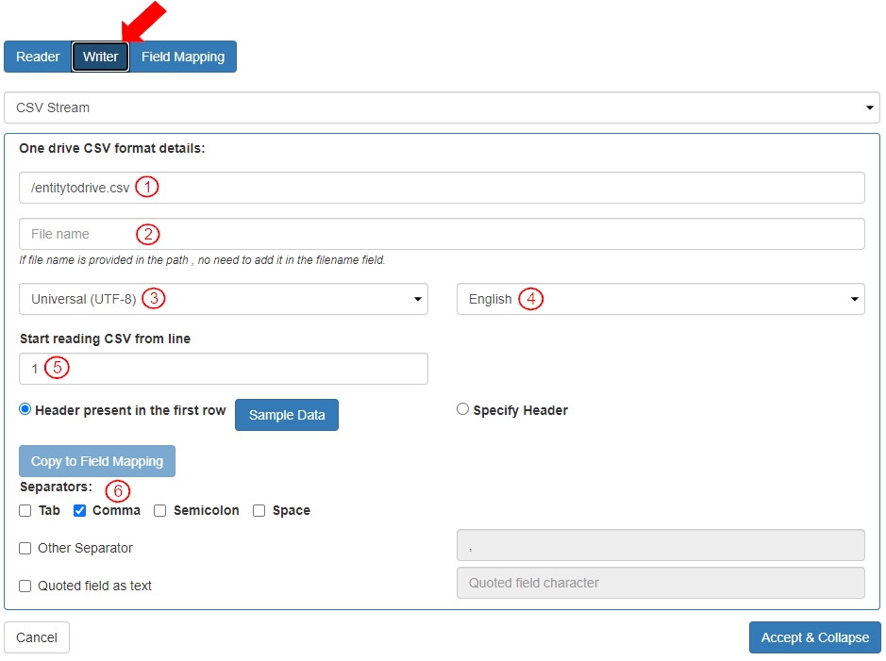Click the start reading line number field
The image size is (886, 661).
[x=224, y=369]
